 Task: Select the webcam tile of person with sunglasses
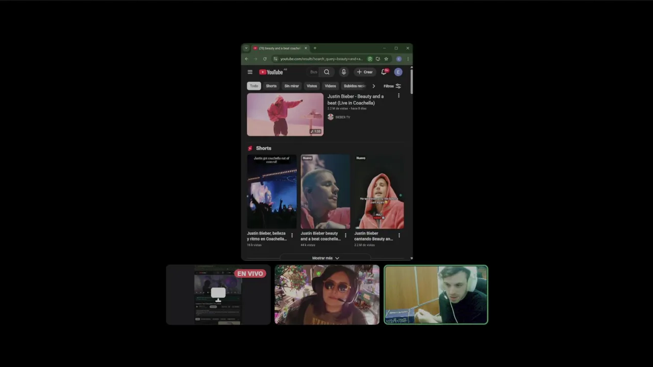tap(327, 295)
